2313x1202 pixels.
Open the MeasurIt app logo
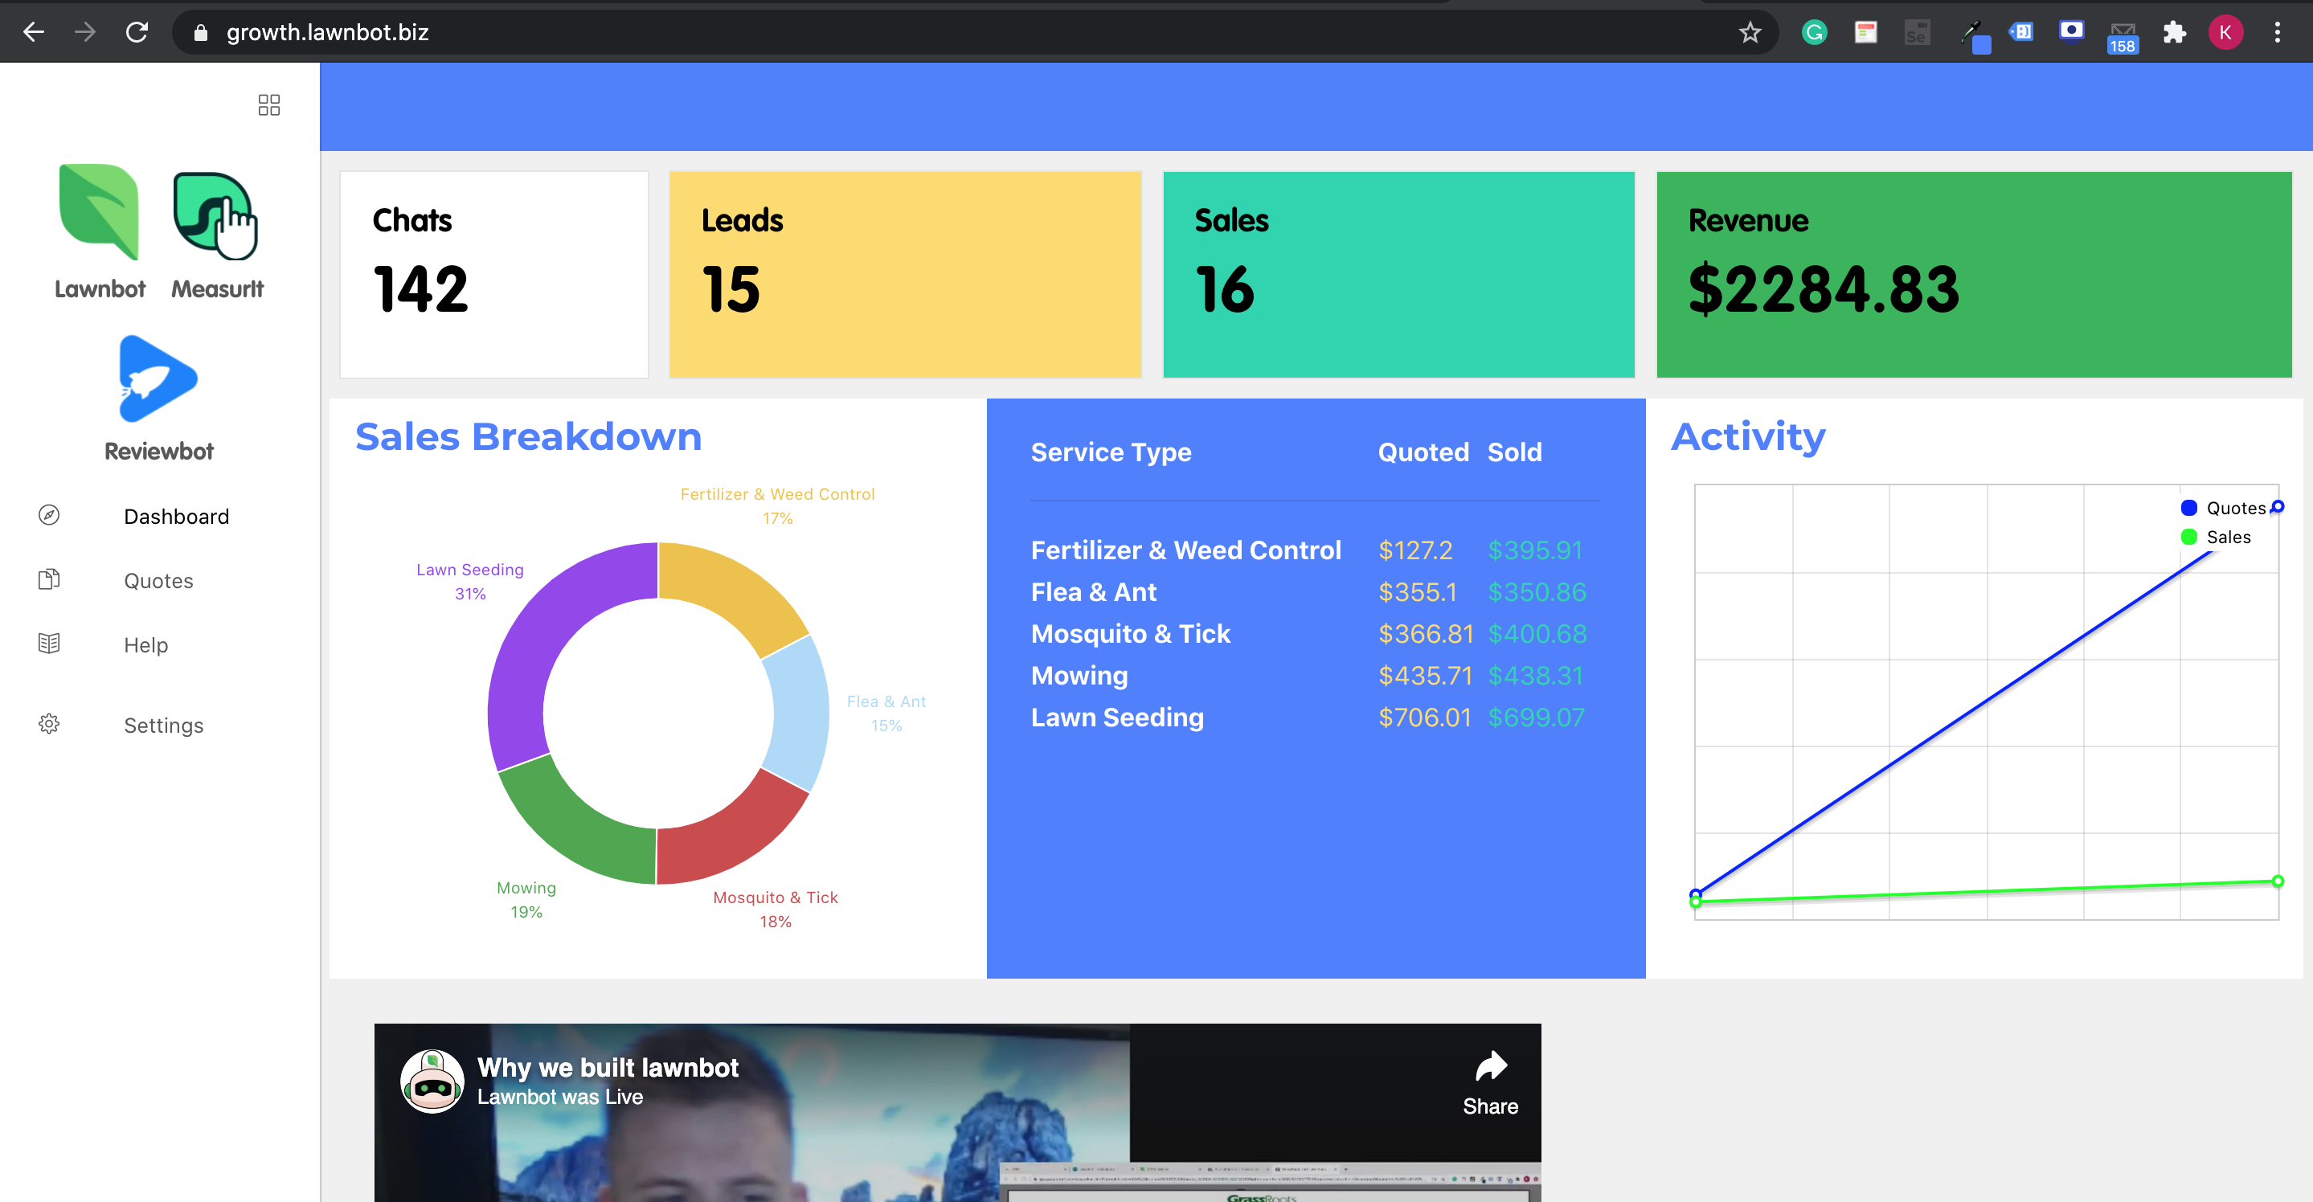215,215
